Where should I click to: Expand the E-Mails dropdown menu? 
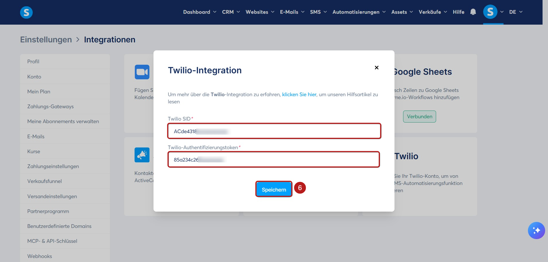(x=292, y=12)
